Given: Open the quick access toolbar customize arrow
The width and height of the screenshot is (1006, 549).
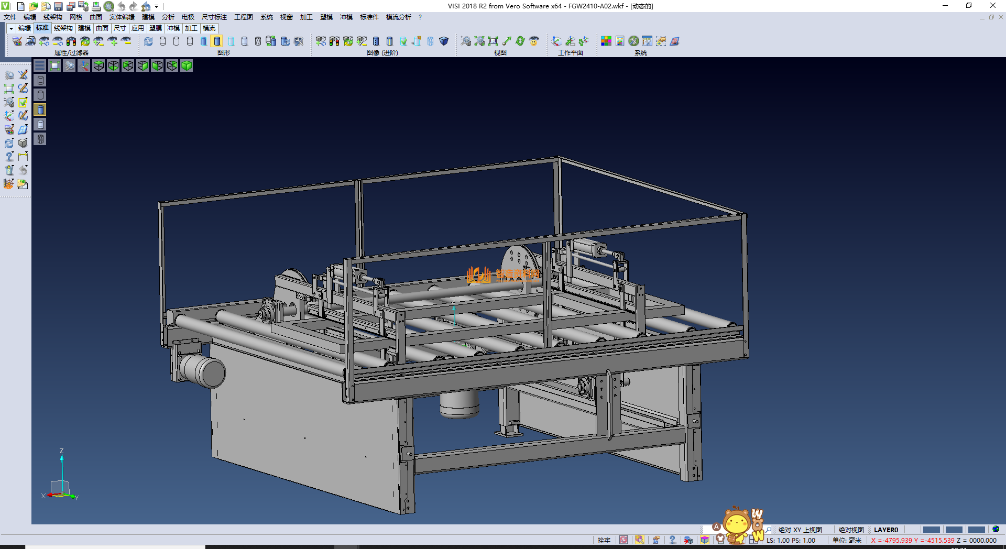Looking at the screenshot, I should click(x=156, y=7).
